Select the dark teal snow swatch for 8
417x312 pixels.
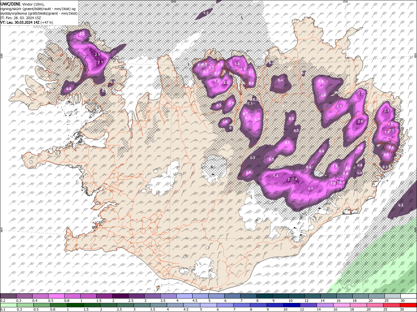click(264, 296)
